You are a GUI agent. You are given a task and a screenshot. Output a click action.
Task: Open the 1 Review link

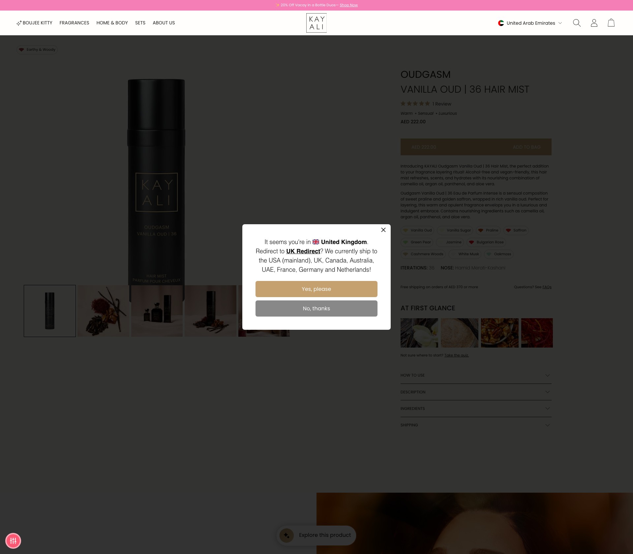[x=442, y=104]
